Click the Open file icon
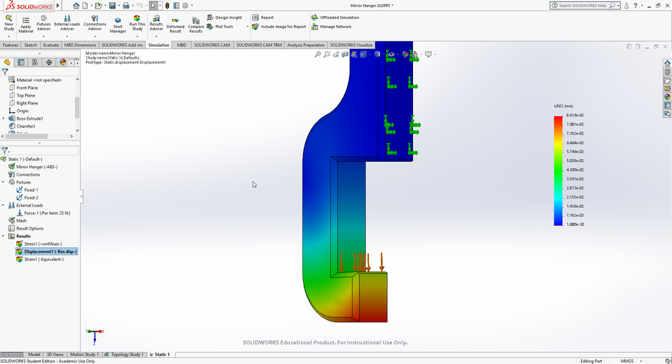Image resolution: width=672 pixels, height=364 pixels. tap(99, 6)
